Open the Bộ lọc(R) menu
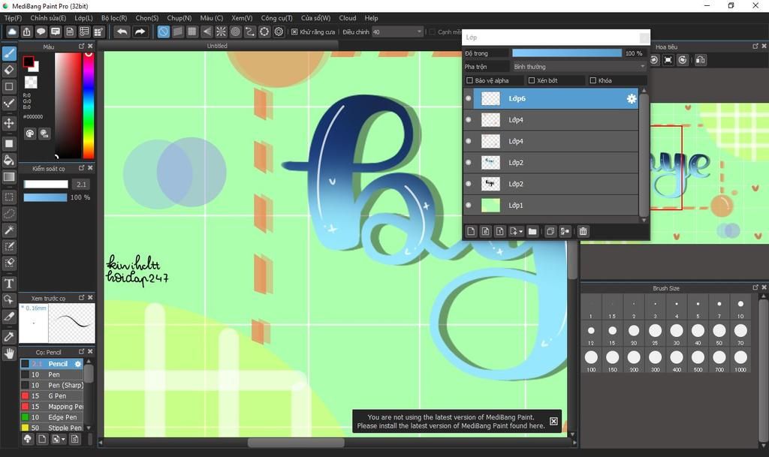This screenshot has height=457, width=769. (114, 18)
